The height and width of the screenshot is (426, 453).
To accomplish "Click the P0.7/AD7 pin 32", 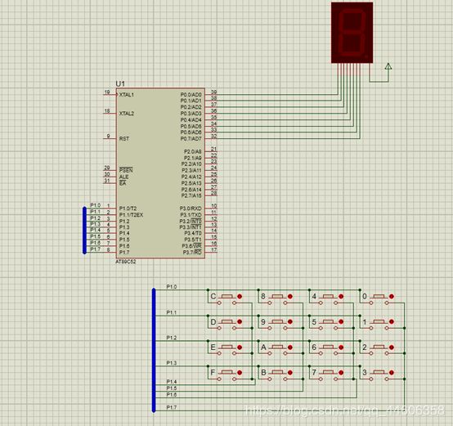I will coord(211,138).
